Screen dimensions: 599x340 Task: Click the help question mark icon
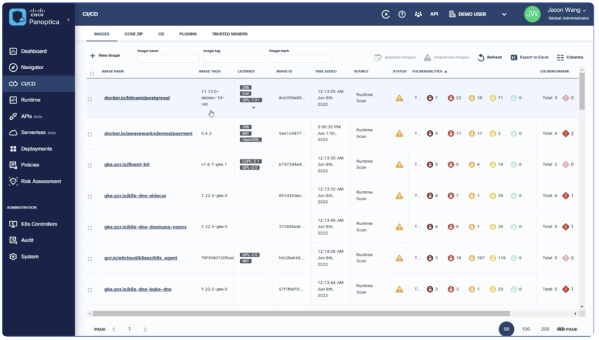click(402, 14)
